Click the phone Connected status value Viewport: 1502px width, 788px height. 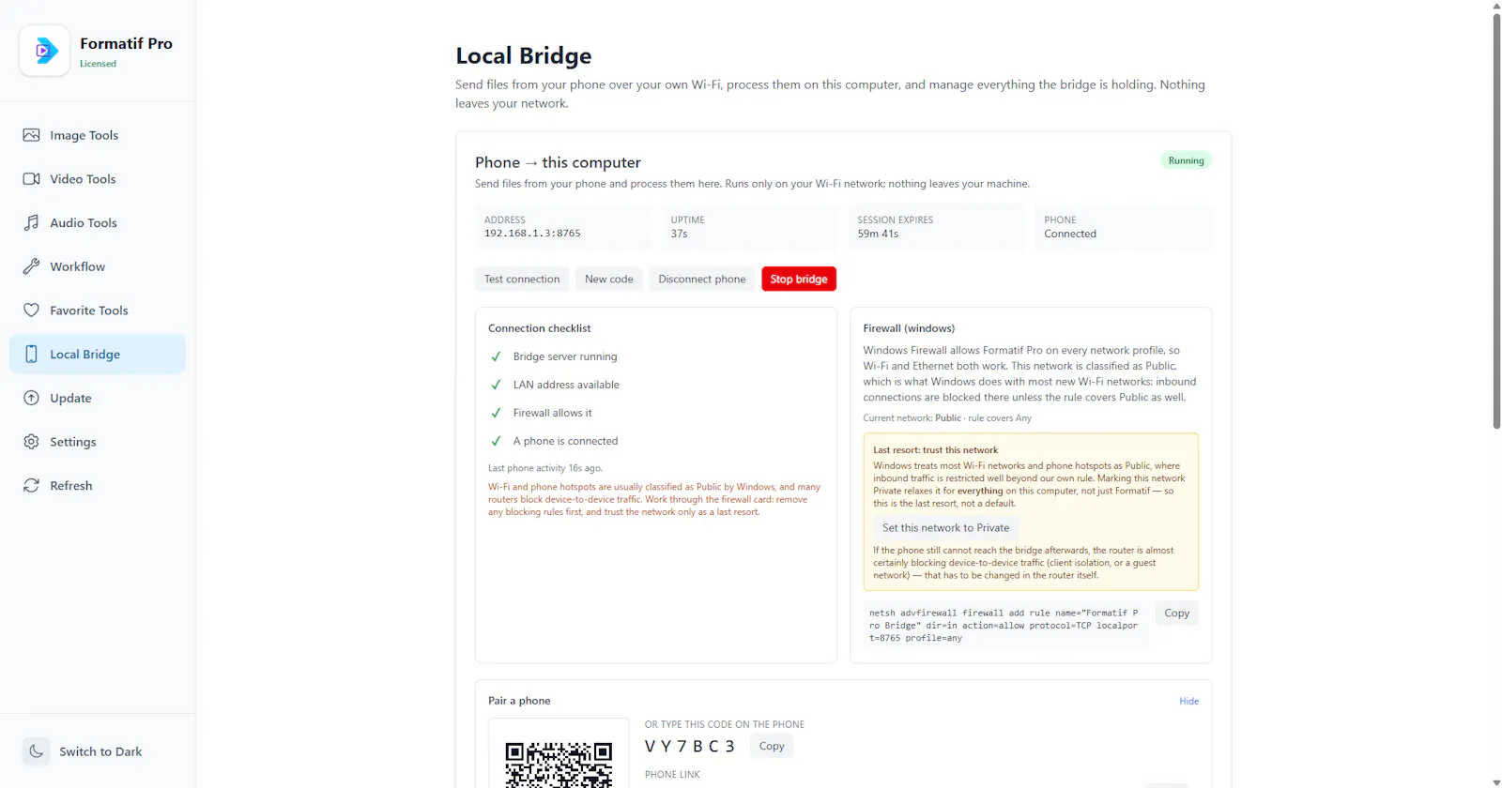(1070, 234)
